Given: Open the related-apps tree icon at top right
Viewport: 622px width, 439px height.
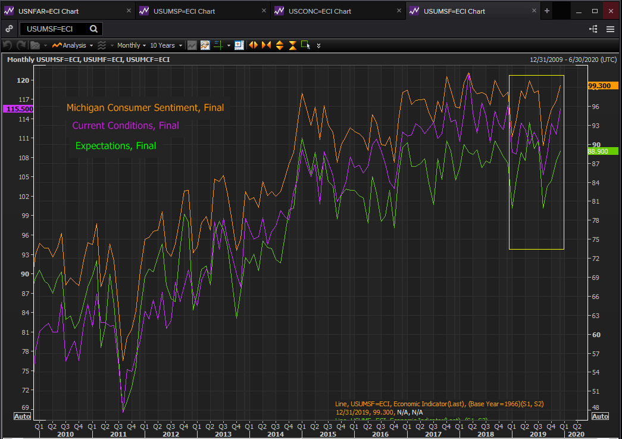Looking at the screenshot, I should 593,29.
